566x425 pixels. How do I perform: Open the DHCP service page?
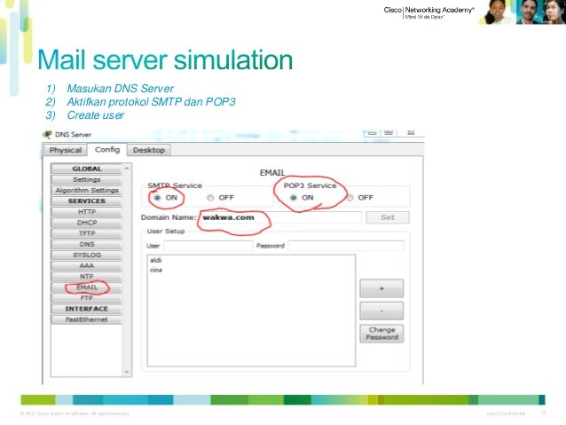pos(87,223)
